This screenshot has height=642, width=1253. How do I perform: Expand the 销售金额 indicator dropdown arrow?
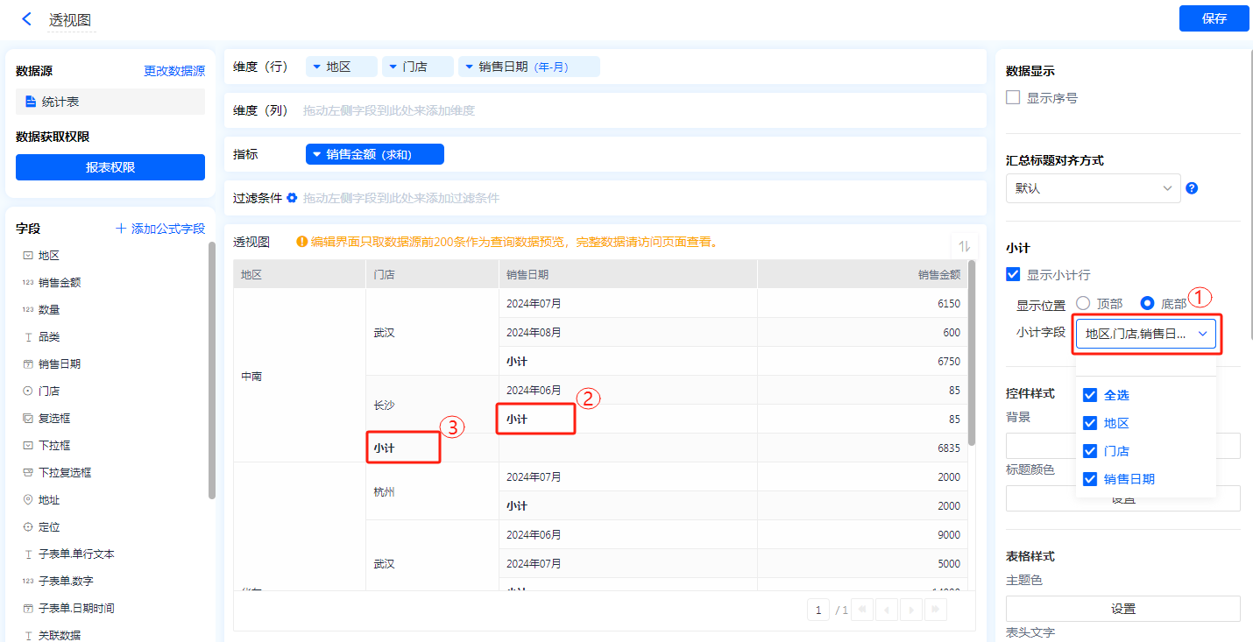[x=317, y=154]
